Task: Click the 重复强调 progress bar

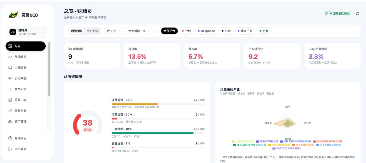Action: (x=158, y=148)
